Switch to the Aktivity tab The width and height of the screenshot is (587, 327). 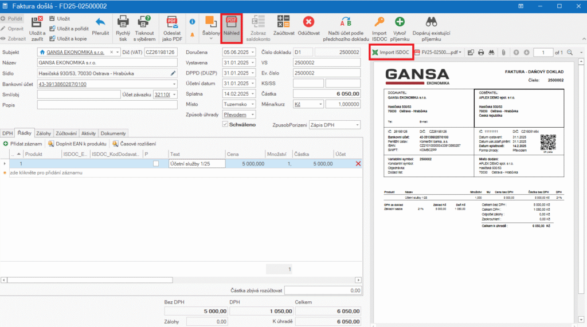click(x=88, y=133)
